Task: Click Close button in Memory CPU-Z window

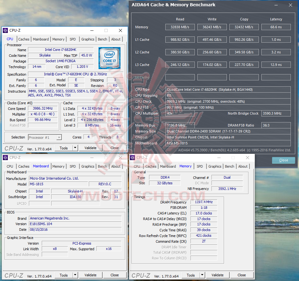Action: pyautogui.click(x=242, y=275)
